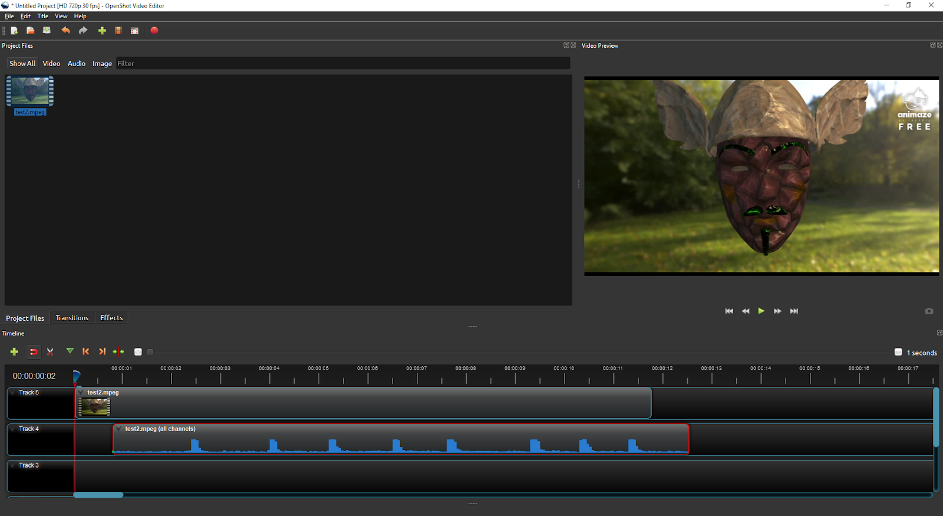Viewport: 943px width, 516px height.
Task: Add a new track in the timeline toolbar
Action: [x=14, y=352]
